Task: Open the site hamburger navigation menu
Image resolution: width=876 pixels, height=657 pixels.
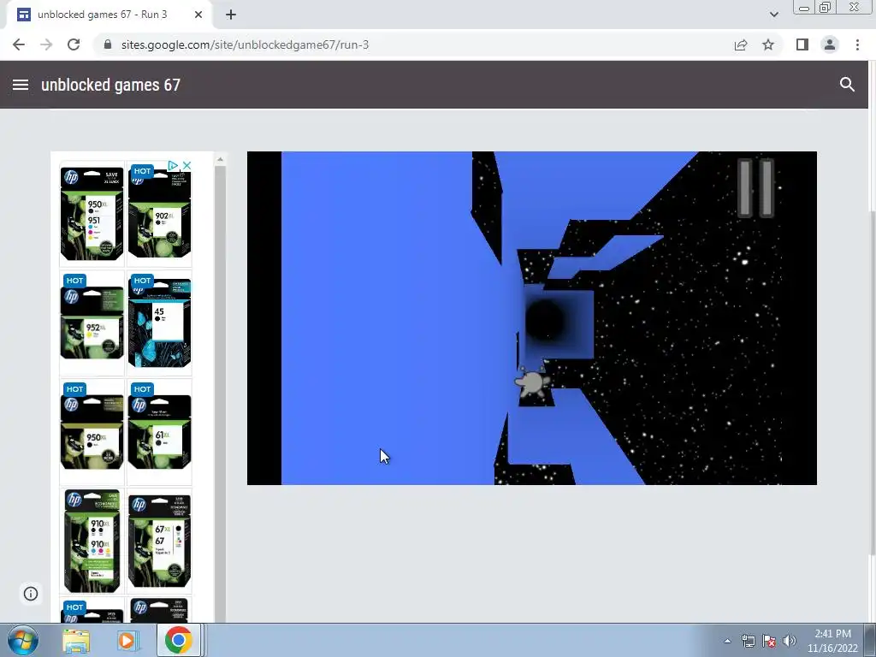Action: (21, 85)
